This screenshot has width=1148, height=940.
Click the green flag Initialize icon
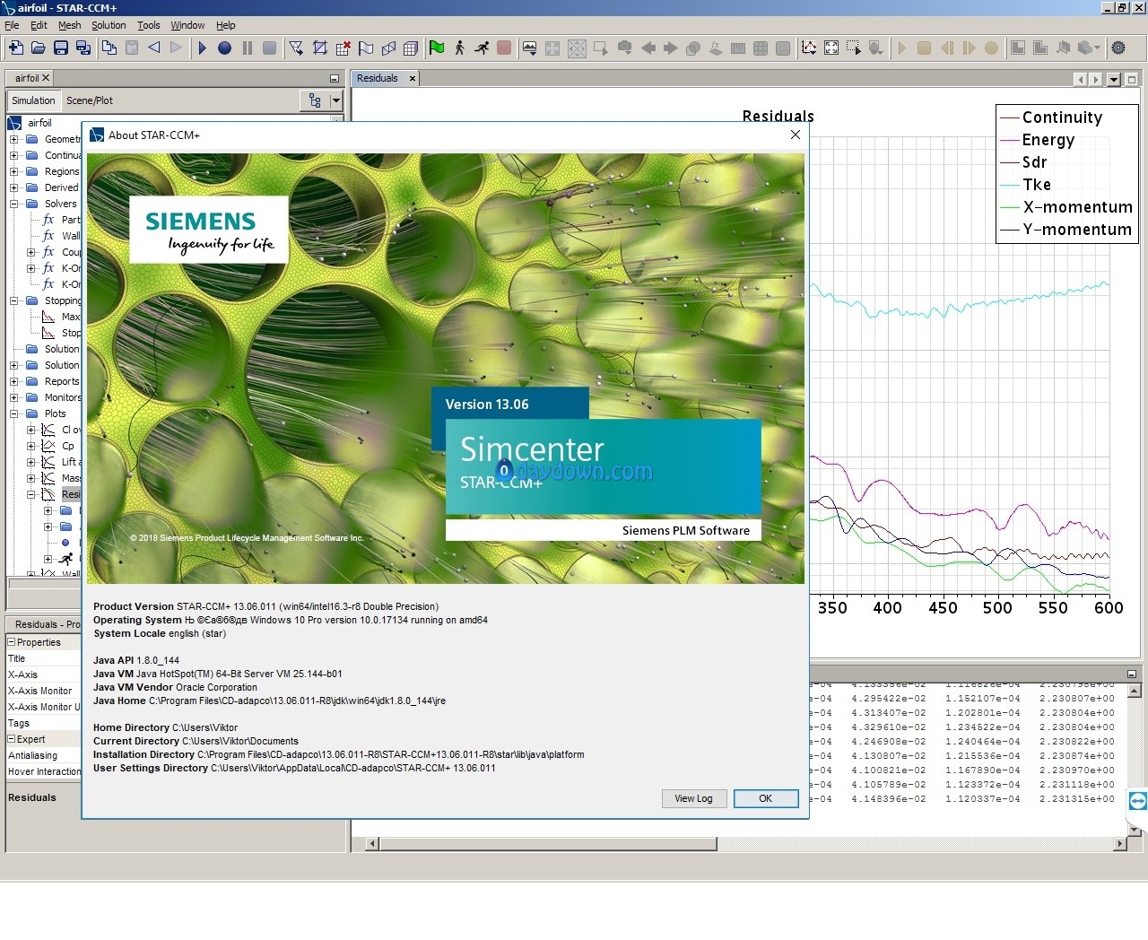pyautogui.click(x=437, y=48)
